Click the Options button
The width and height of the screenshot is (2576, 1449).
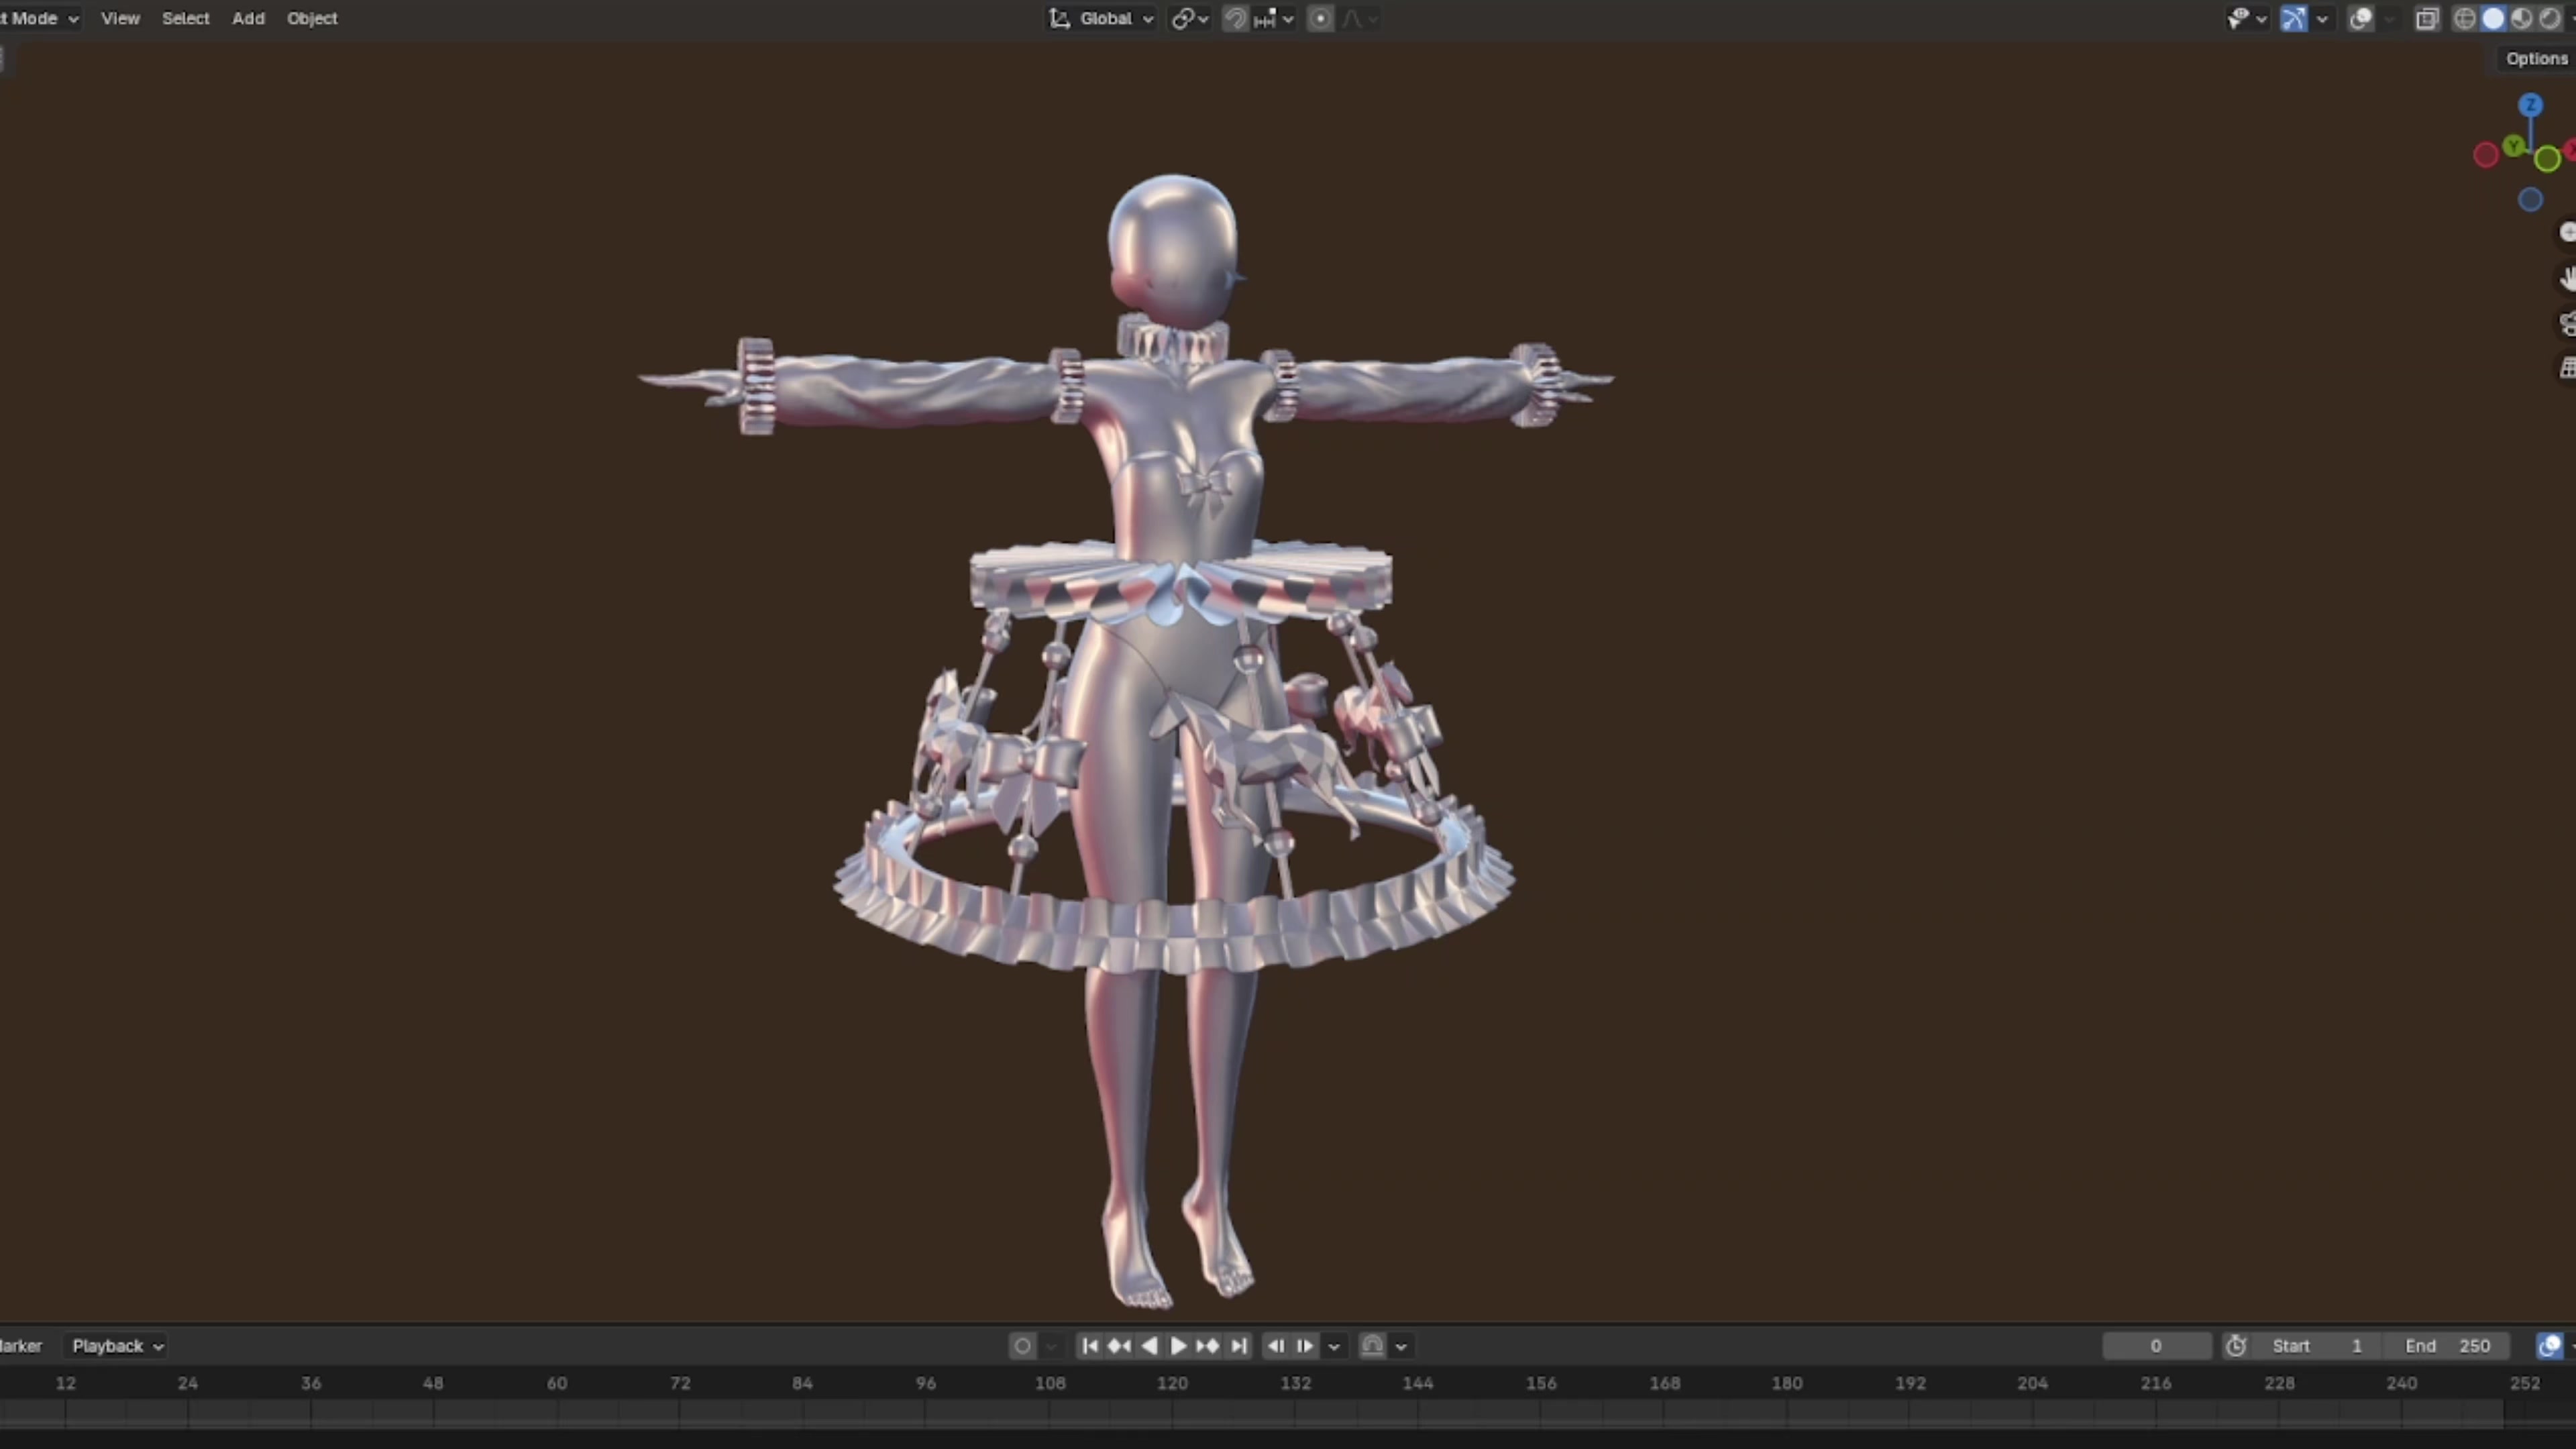point(2536,59)
